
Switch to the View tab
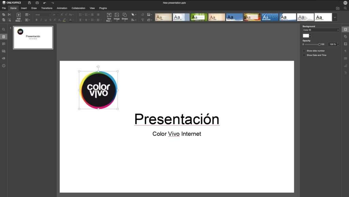coord(92,8)
